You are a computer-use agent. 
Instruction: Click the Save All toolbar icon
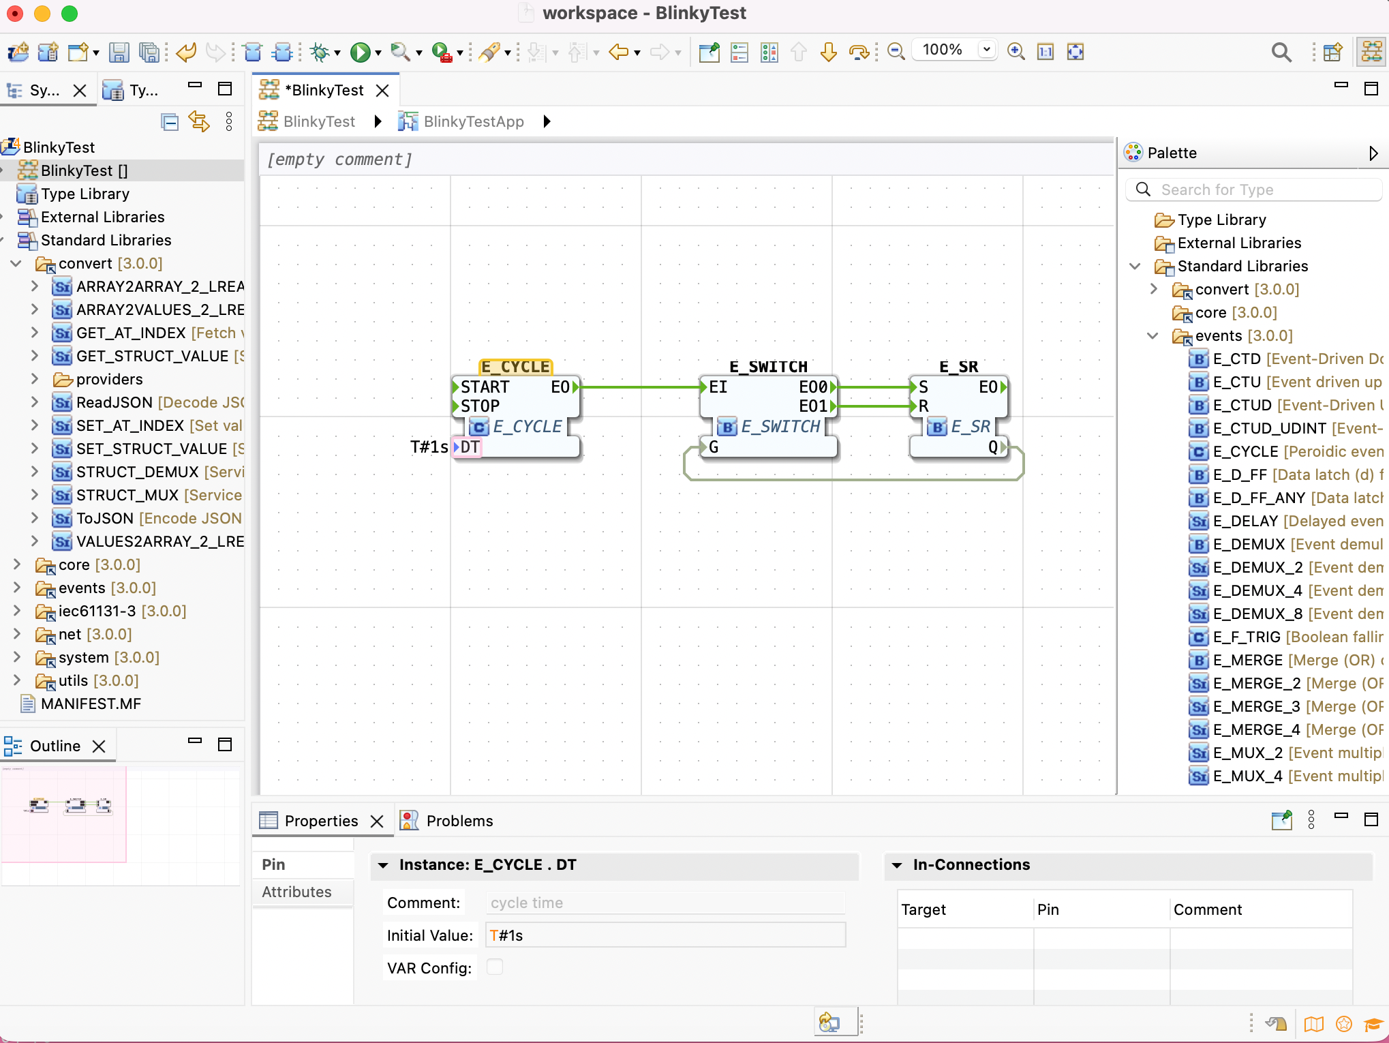pos(149,52)
